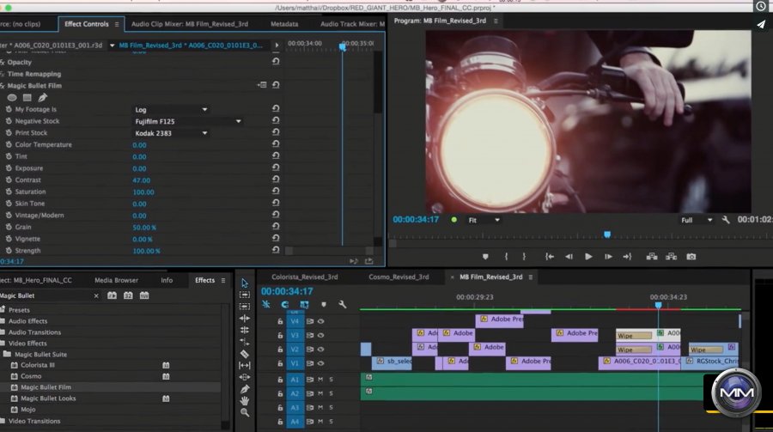Click Effect Controls timeline playhead
The image size is (773, 432).
tap(342, 46)
